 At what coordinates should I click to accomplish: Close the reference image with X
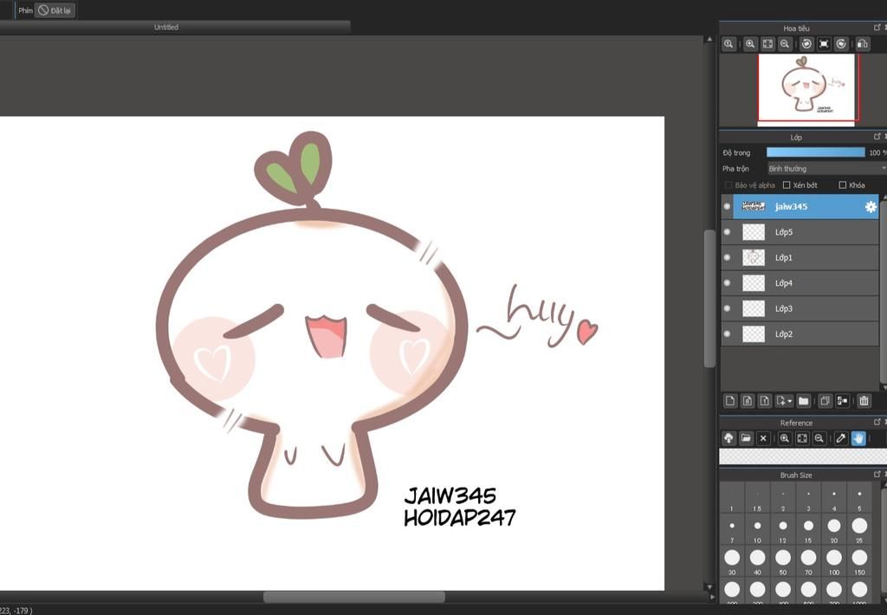[x=763, y=438]
